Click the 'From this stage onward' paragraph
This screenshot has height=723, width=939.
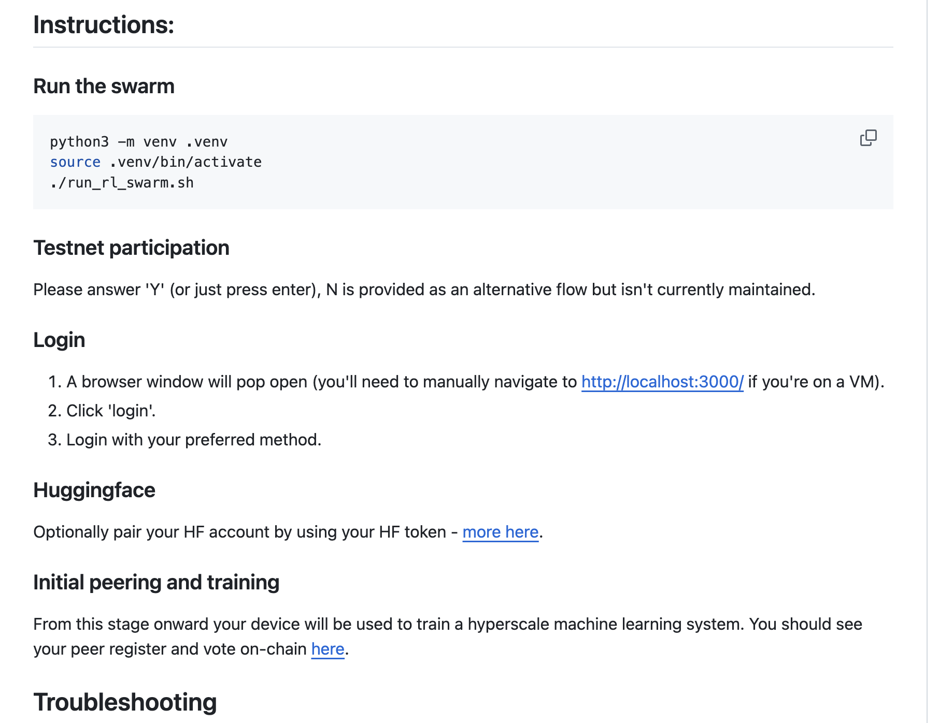pos(447,625)
